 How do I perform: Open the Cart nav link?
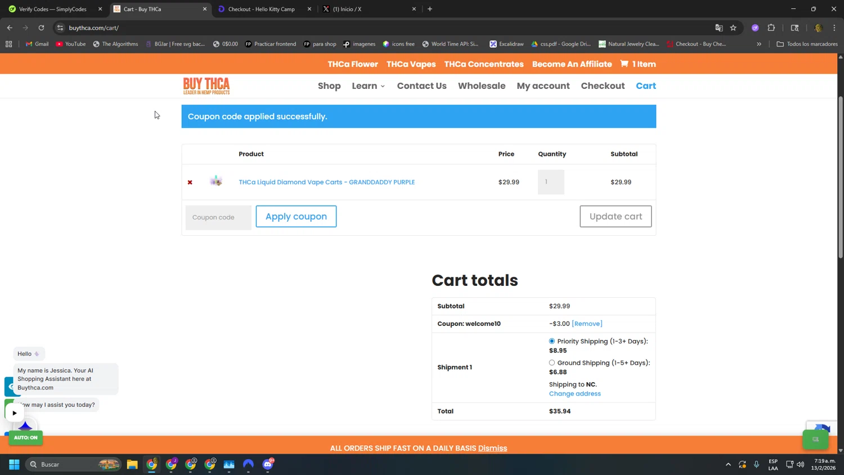(646, 86)
